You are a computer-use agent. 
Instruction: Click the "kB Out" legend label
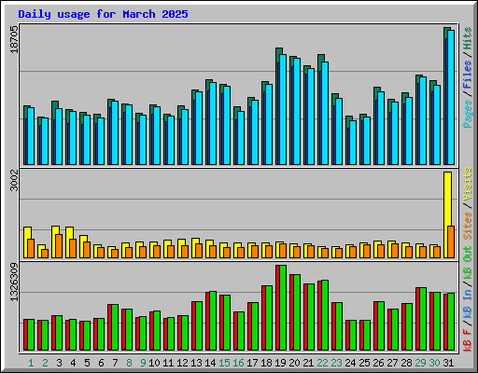pyautogui.click(x=468, y=263)
